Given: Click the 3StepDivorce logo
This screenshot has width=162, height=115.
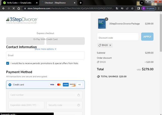Looking at the screenshot, I should (22, 20).
